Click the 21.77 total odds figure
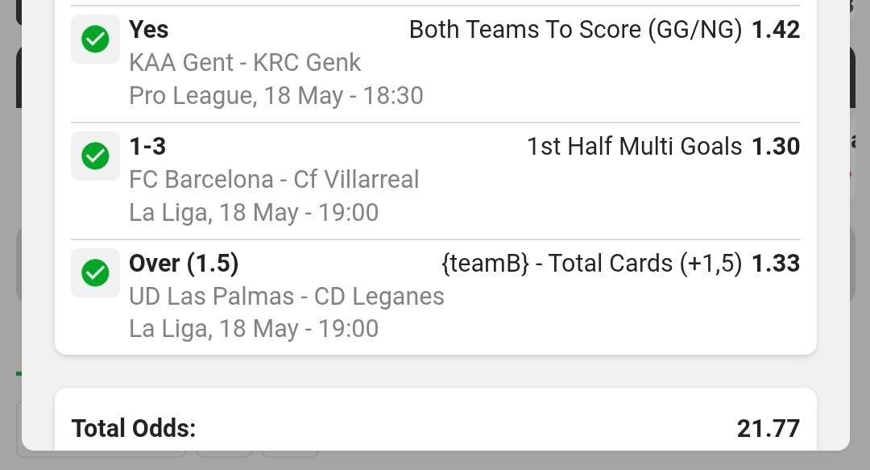Image resolution: width=870 pixels, height=470 pixels. (768, 428)
